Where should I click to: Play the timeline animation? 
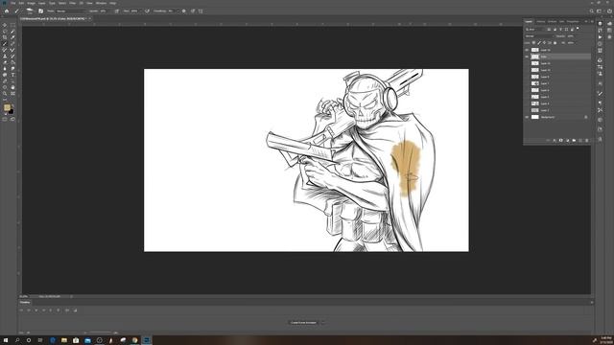point(36,310)
